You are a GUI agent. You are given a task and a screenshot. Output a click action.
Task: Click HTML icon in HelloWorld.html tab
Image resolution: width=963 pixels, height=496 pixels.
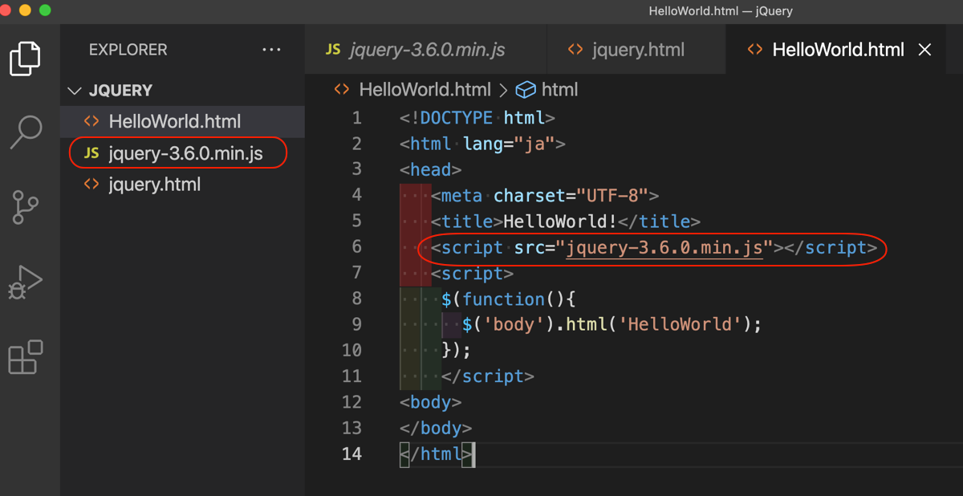point(754,50)
